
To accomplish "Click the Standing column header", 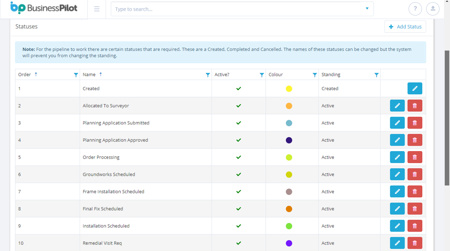I will click(x=331, y=75).
